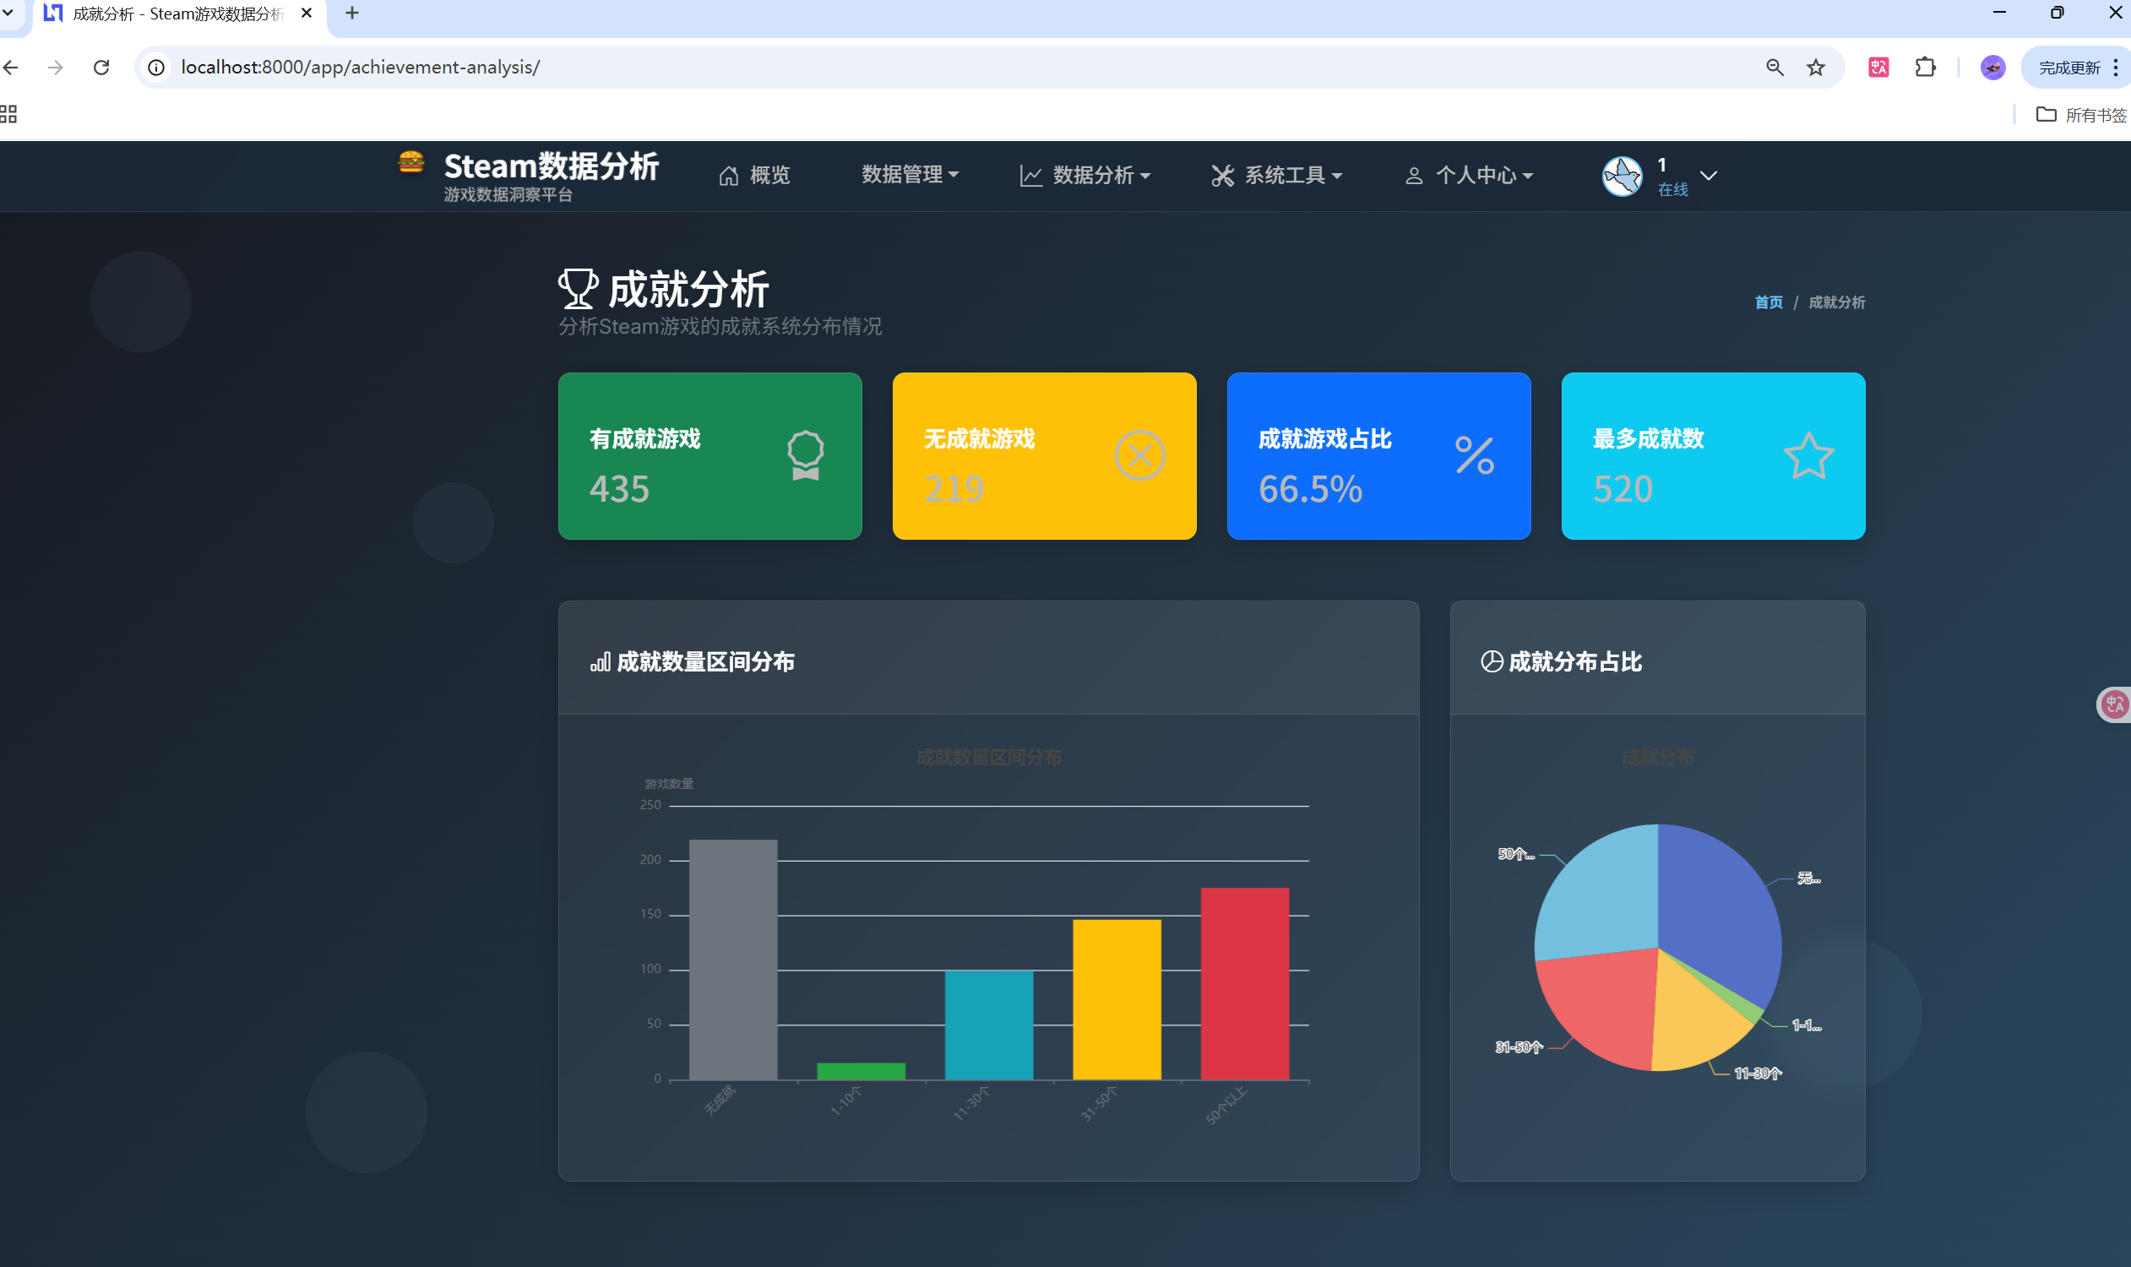Click the 520 value on 最多成就数 card
Screen dimensions: 2131x1267
click(1623, 489)
